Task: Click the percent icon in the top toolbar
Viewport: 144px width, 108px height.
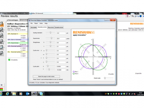Action: pos(133,16)
